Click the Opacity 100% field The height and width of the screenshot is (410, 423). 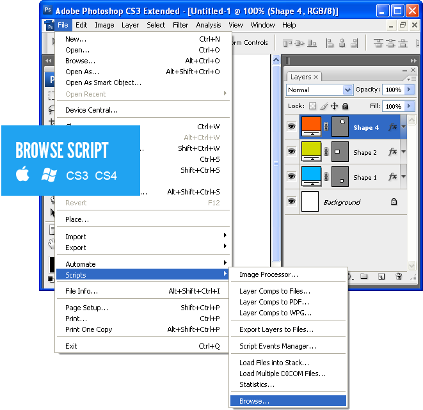[x=394, y=90]
